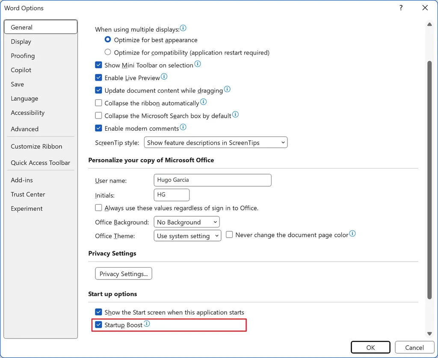Image resolution: width=438 pixels, height=358 pixels.
Task: Open the ScreenTip style dropdown
Action: coord(216,143)
